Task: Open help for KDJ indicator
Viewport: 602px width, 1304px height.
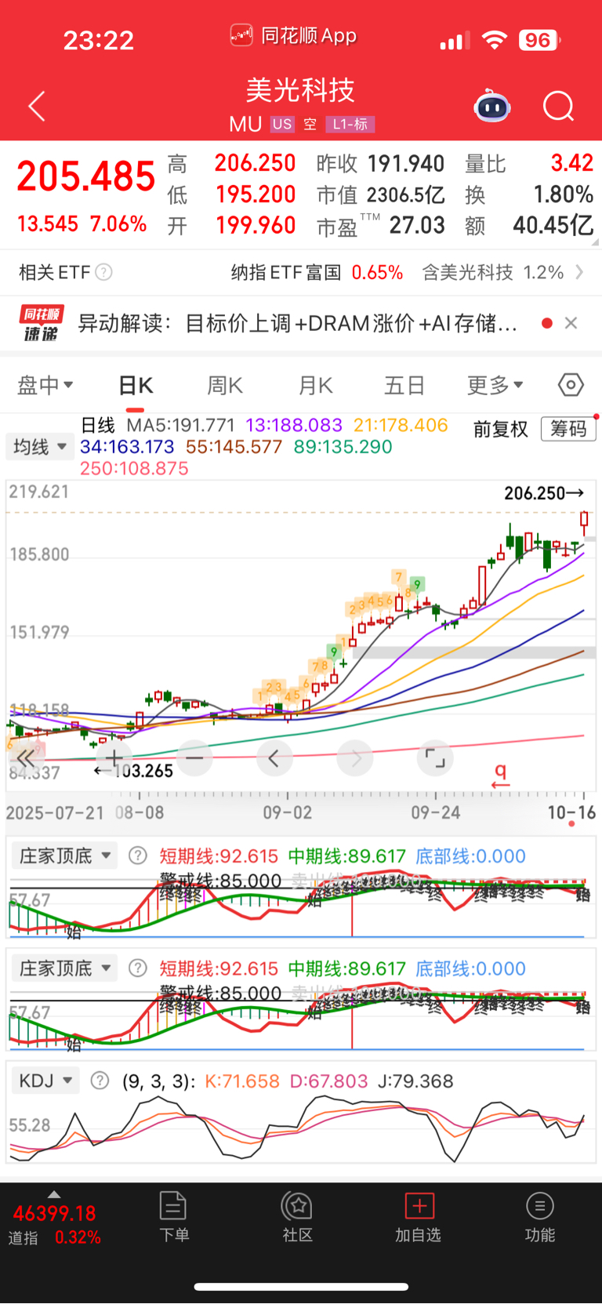Action: pyautogui.click(x=100, y=1081)
